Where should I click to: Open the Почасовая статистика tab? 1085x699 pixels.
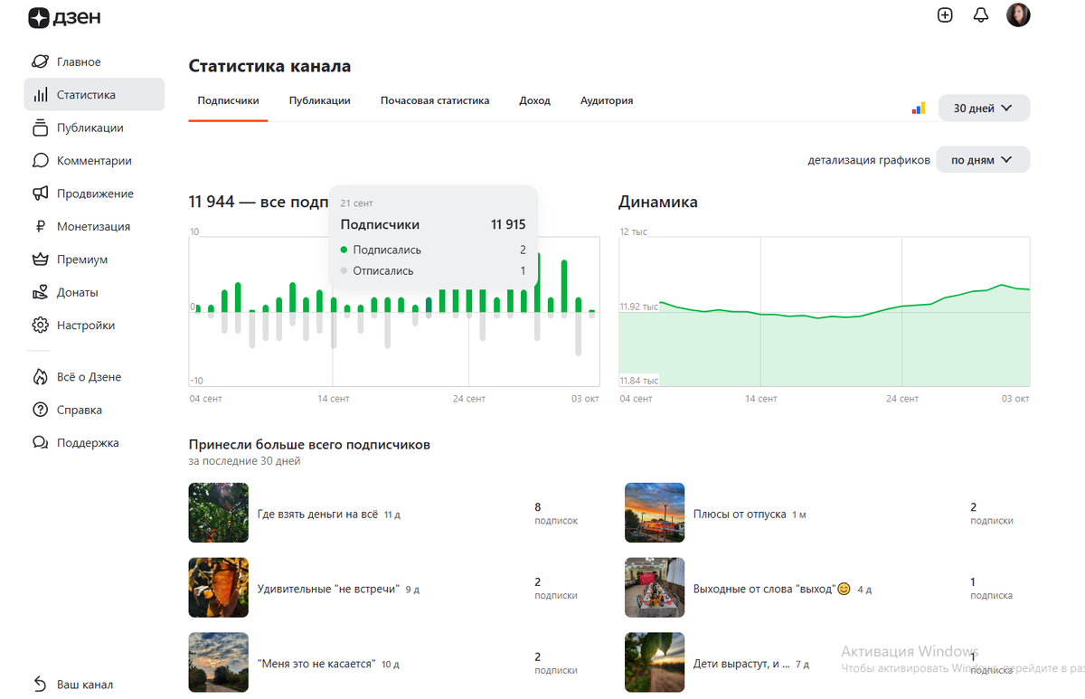click(x=435, y=100)
